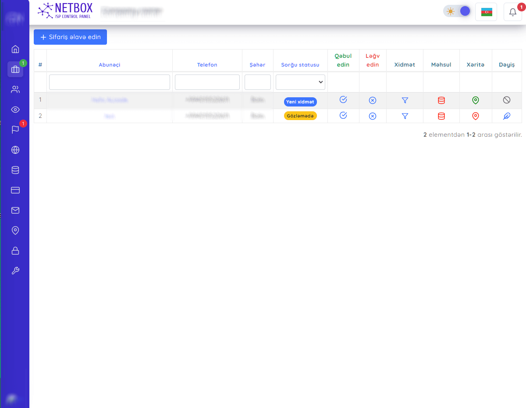Sort by the Abunəçi column header

point(109,65)
